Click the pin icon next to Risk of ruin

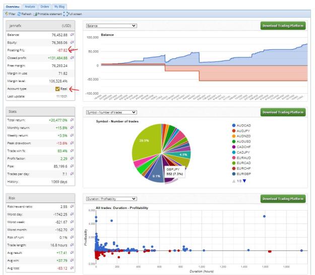click(72, 237)
